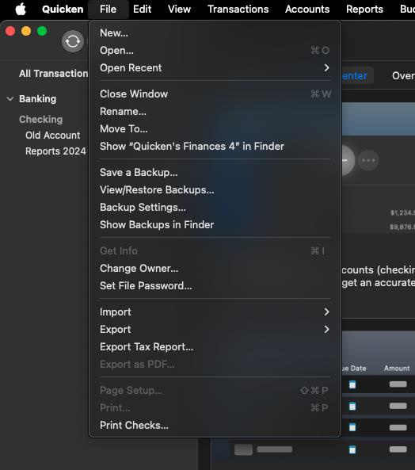415x470 pixels.
Task: Choose Save a Backup…
Action: [215, 172]
